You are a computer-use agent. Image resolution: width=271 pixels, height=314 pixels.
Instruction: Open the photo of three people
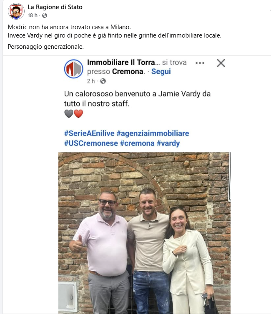(144, 233)
